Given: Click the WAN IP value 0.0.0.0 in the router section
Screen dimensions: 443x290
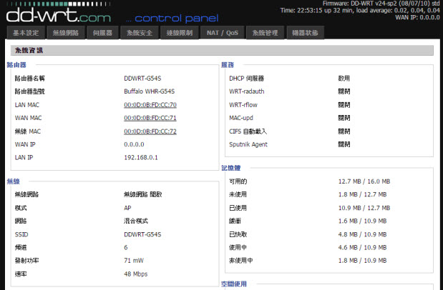Looking at the screenshot, I should 134,144.
